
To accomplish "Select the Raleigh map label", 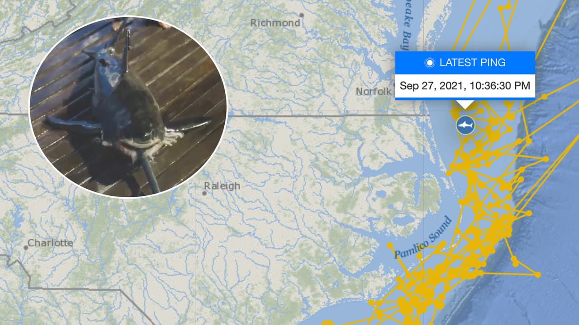I will pos(222,186).
